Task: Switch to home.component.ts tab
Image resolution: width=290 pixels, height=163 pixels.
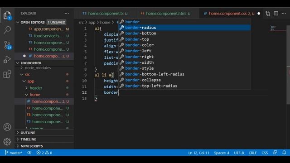Action: click(105, 14)
